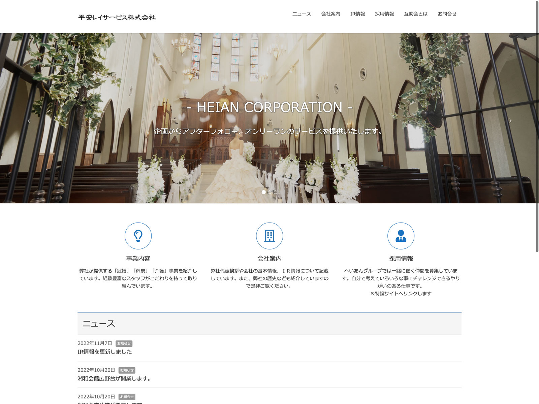
Task: Click the building icon above 会社案内
Action: [x=269, y=236]
